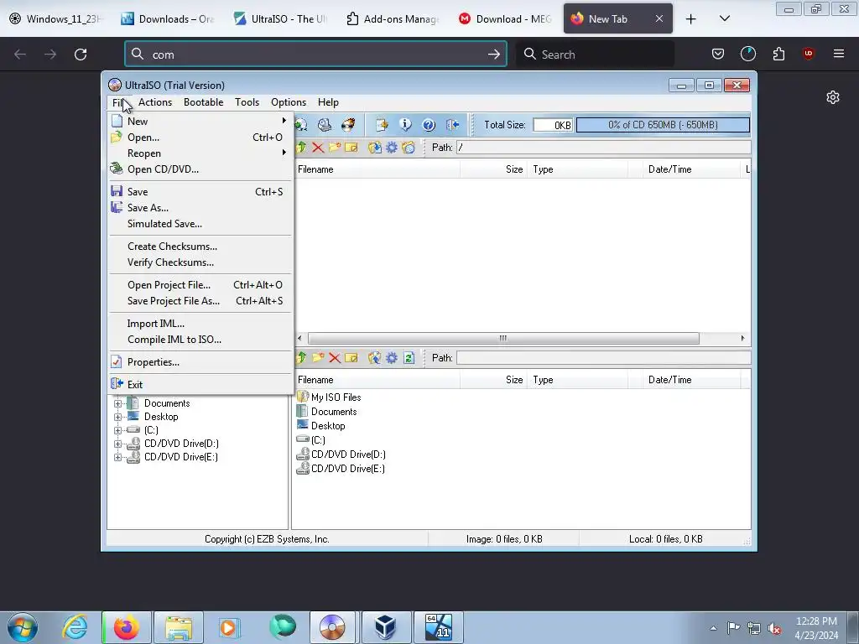Click the image Path field showing slash

pyautogui.click(x=603, y=148)
